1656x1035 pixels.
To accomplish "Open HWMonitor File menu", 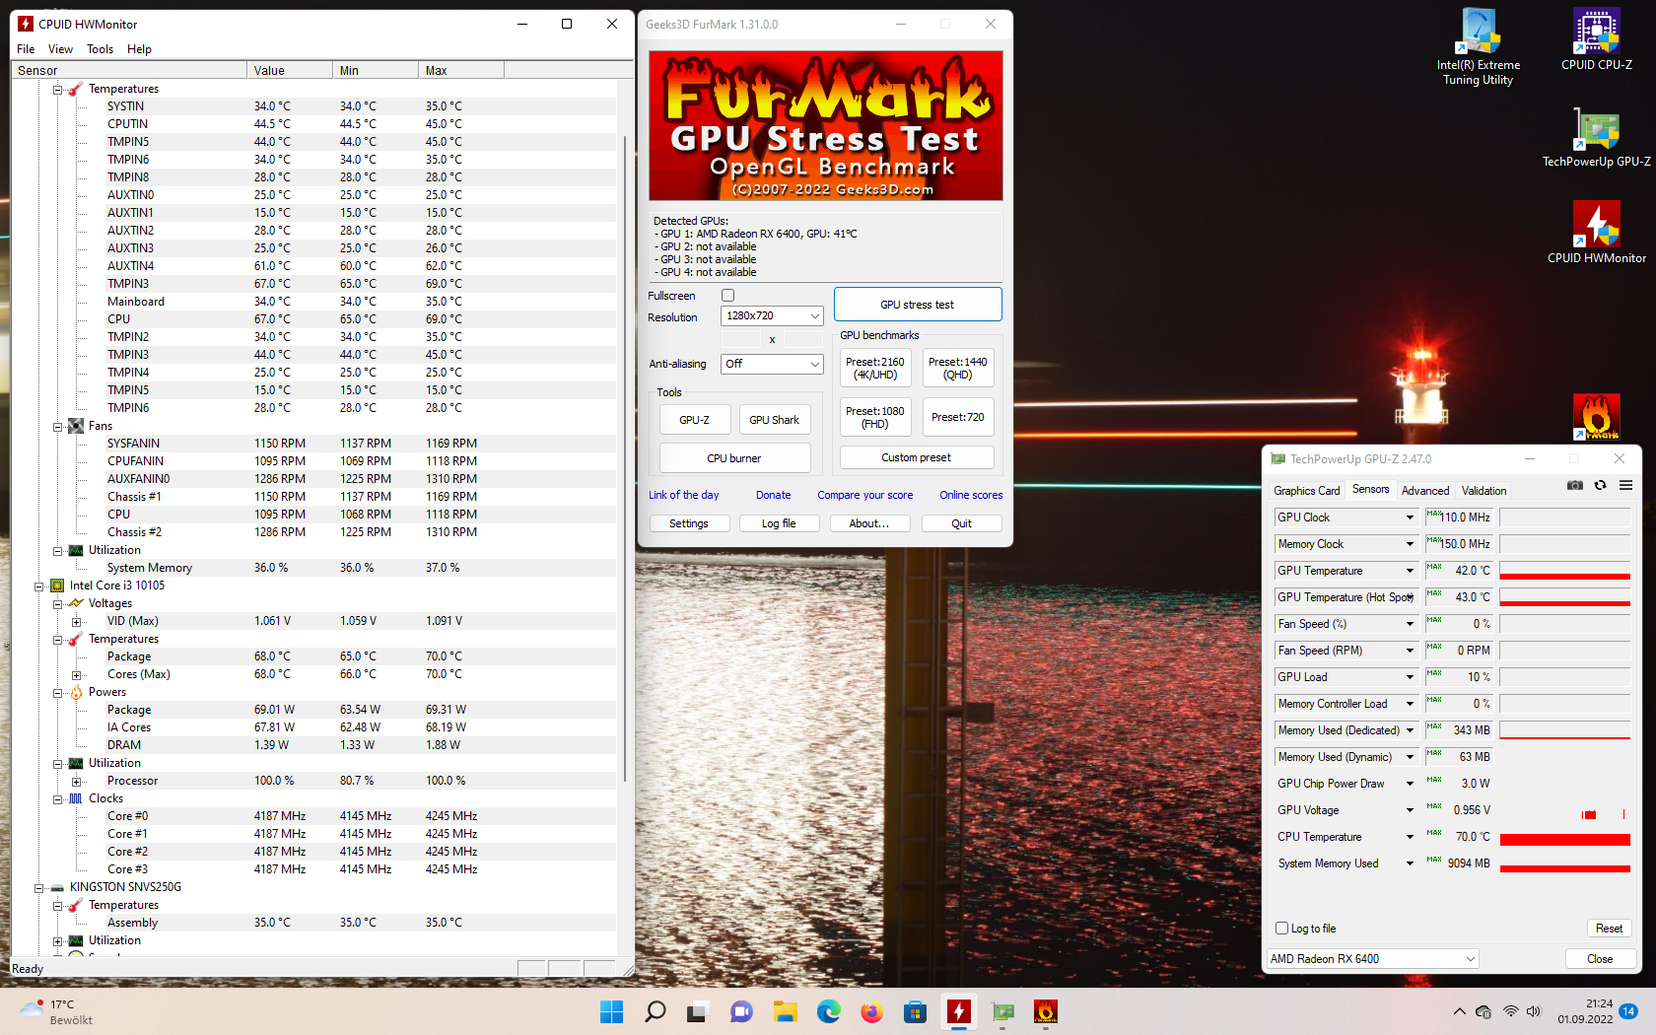I will tap(26, 48).
